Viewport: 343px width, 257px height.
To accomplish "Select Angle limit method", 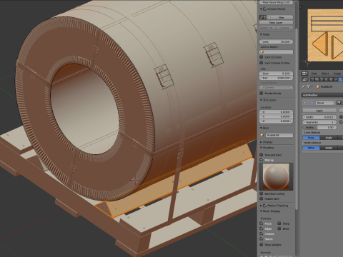I will pos(329,138).
